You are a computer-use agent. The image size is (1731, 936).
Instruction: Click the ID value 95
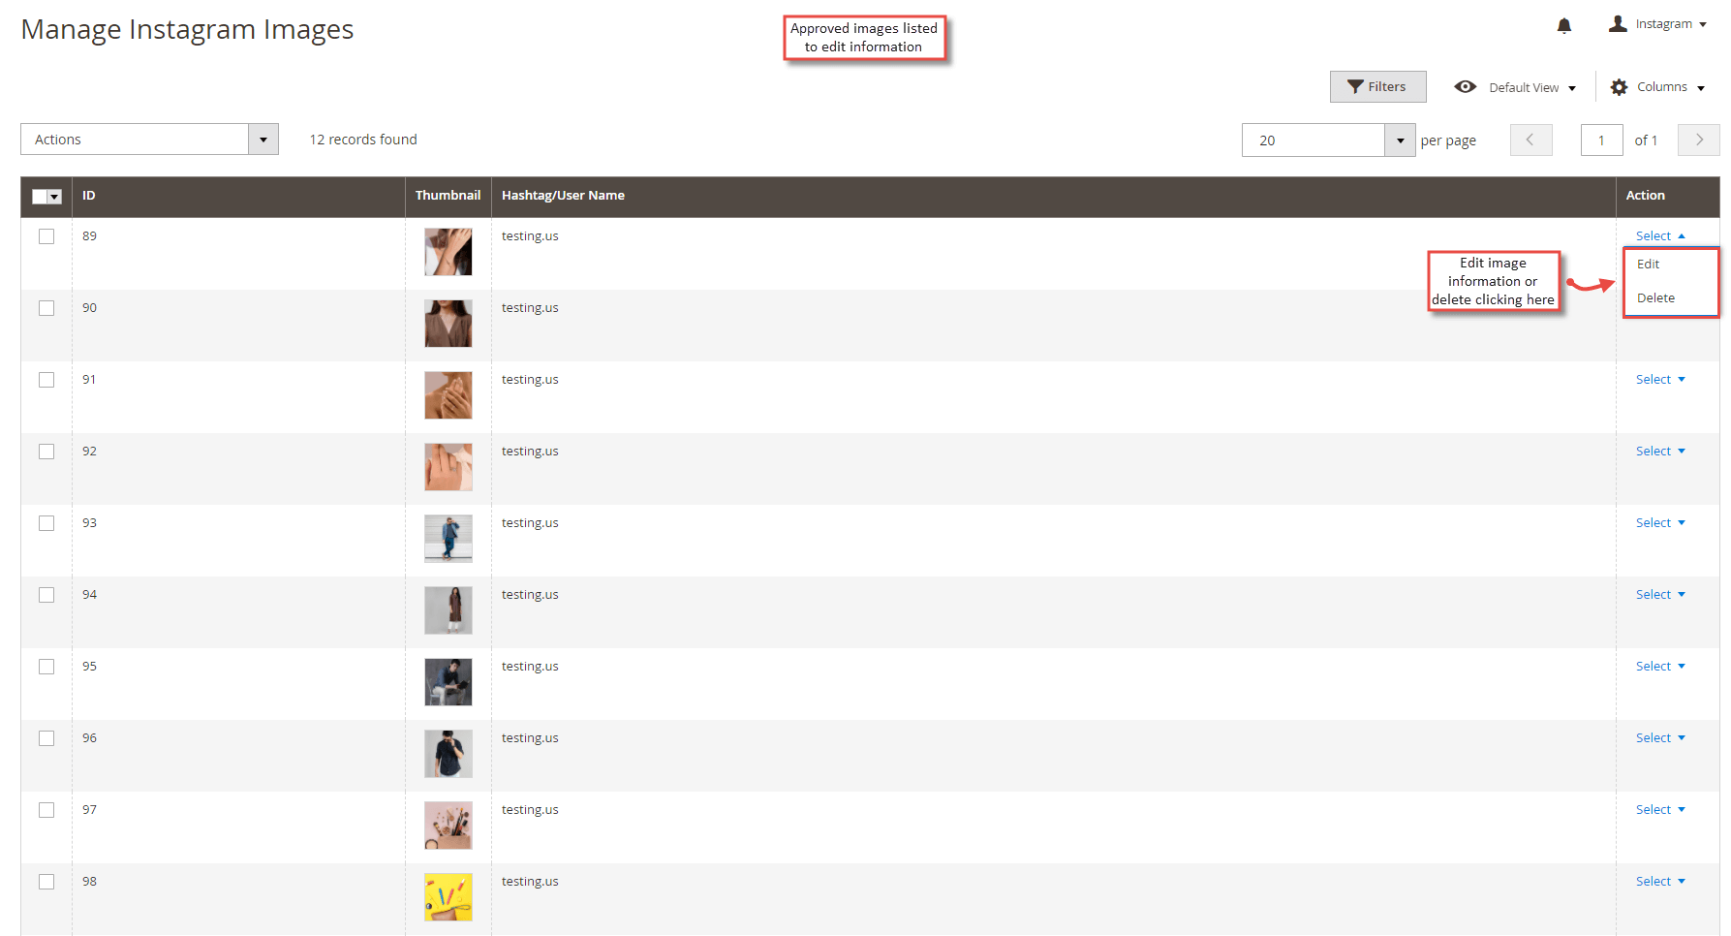[89, 667]
